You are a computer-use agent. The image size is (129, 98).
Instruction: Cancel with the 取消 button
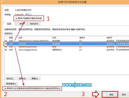click(x=124, y=95)
